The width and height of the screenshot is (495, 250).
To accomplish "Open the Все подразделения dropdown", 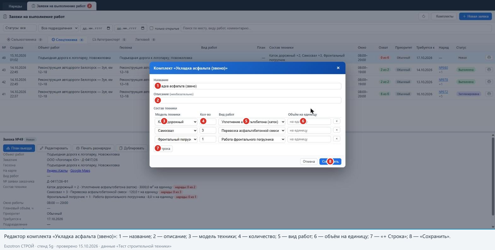I will pyautogui.click(x=58, y=28).
